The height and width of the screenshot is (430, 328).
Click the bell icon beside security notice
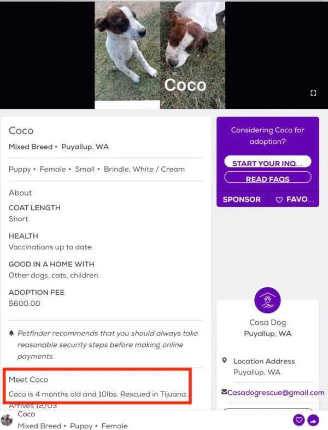point(11,333)
